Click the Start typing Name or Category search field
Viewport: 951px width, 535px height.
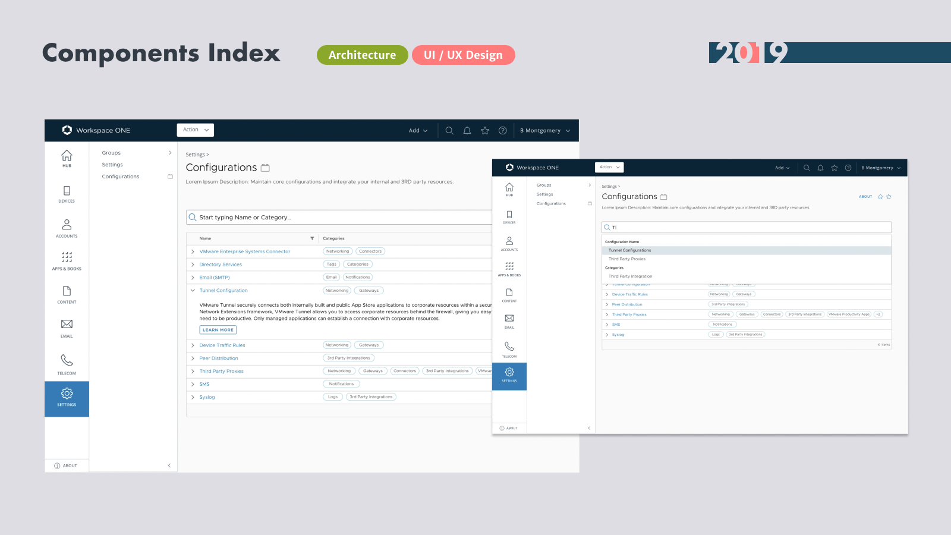(x=339, y=218)
